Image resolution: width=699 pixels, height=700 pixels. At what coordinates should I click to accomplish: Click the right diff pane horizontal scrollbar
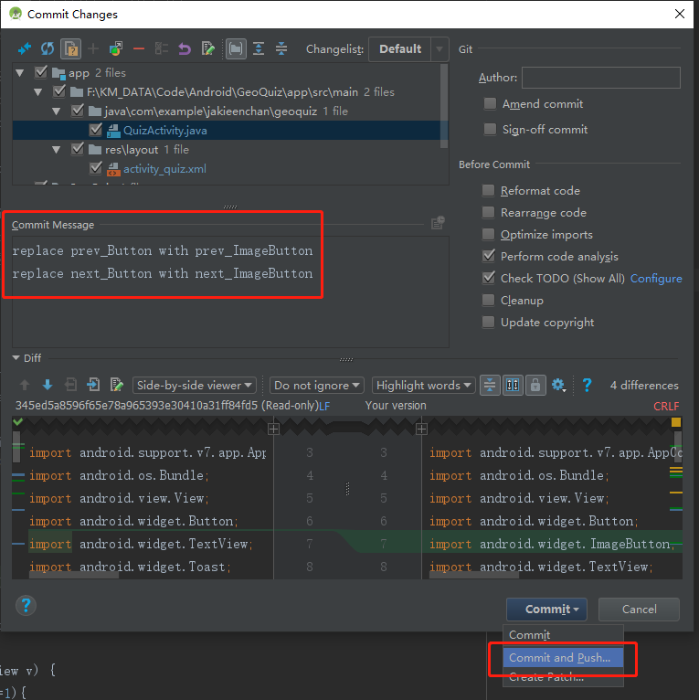474,576
